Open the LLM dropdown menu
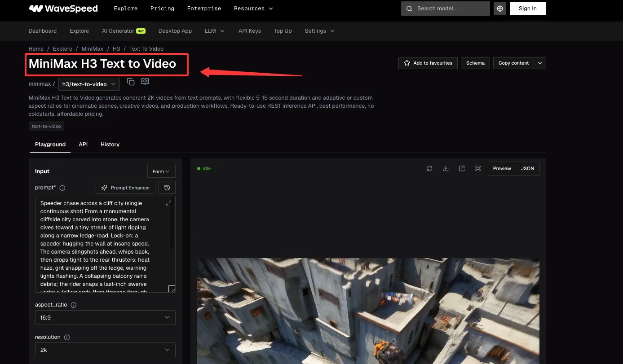The height and width of the screenshot is (364, 623). click(215, 31)
